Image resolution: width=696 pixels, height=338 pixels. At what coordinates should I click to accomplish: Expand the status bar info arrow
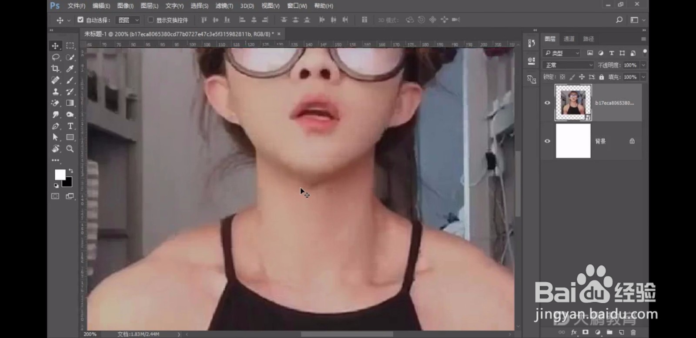pos(179,334)
